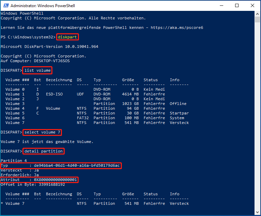Viewport: 261px width, 216px height.
Task: Click the PowerShell icon in title bar
Action: 6,6
